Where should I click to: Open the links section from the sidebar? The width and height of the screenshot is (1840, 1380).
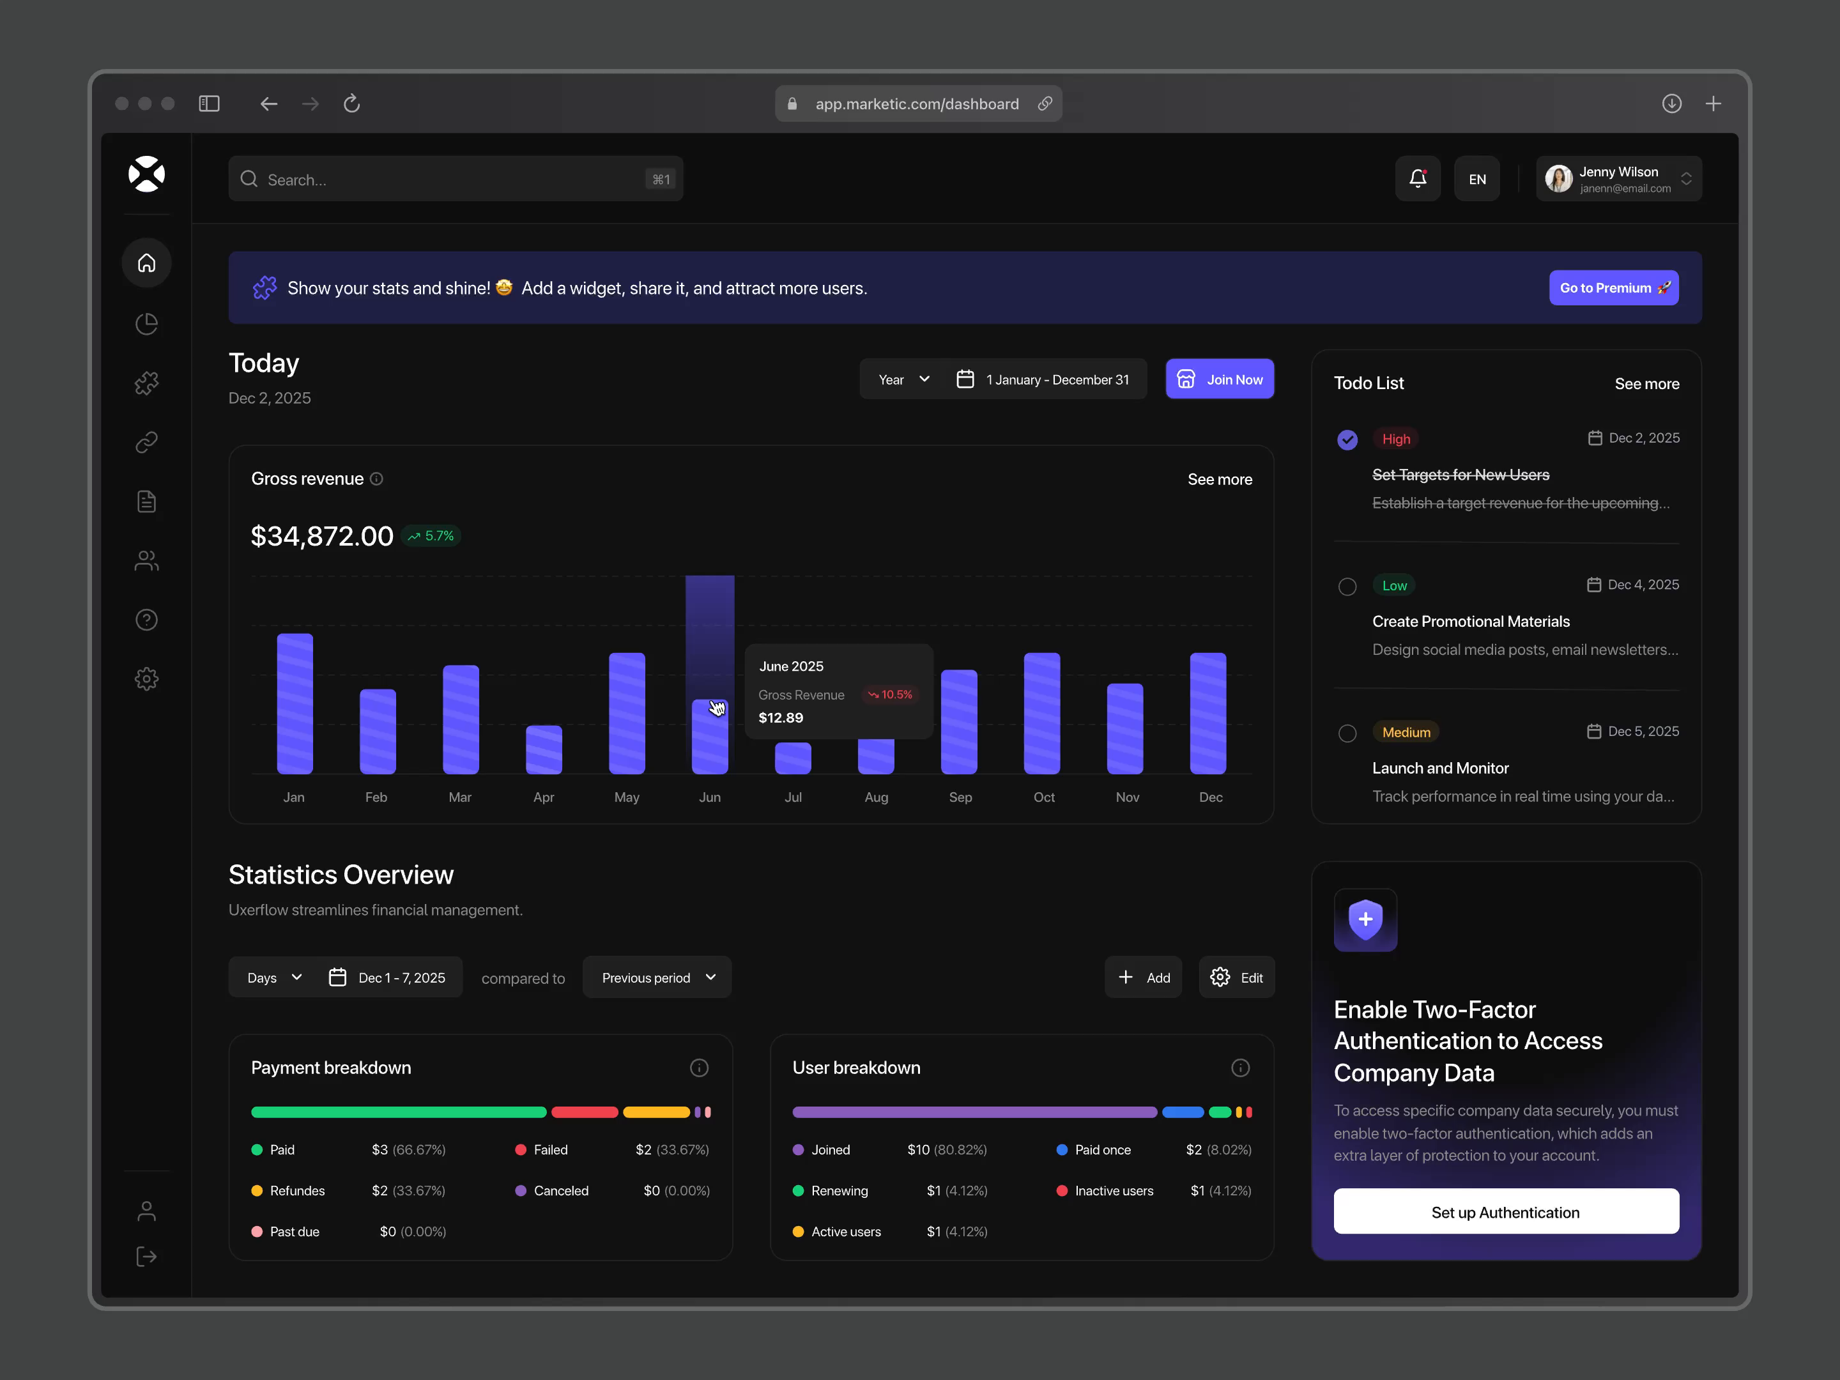[146, 441]
